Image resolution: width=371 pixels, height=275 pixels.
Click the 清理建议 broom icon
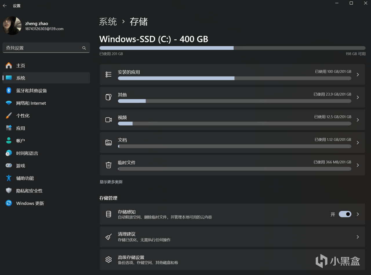pos(109,237)
